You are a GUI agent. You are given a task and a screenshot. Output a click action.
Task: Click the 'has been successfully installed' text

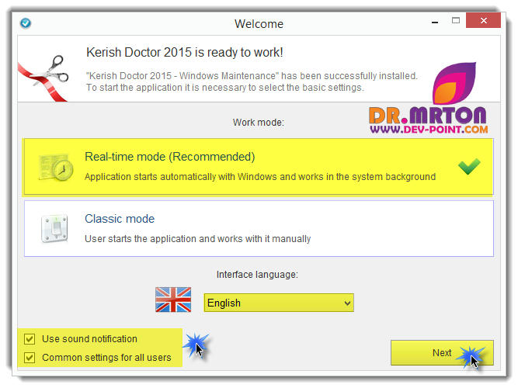(x=349, y=76)
